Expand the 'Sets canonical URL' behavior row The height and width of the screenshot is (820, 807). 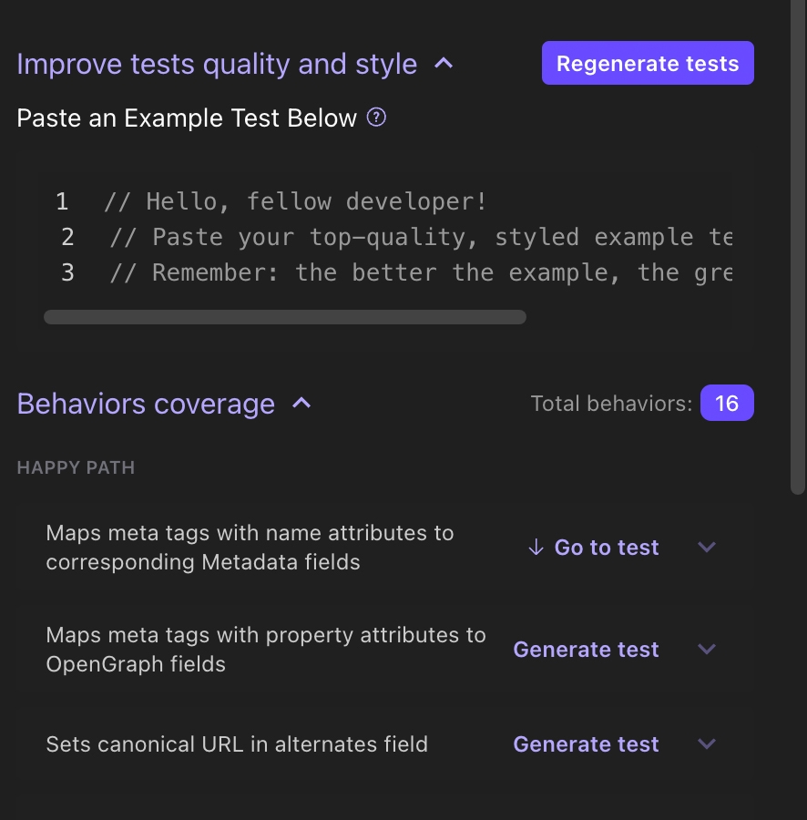[x=706, y=743]
